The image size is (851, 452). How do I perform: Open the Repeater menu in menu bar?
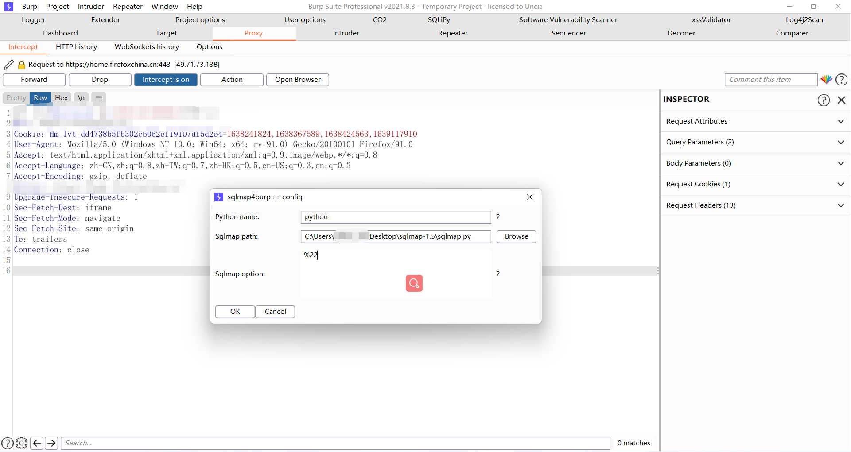tap(128, 7)
